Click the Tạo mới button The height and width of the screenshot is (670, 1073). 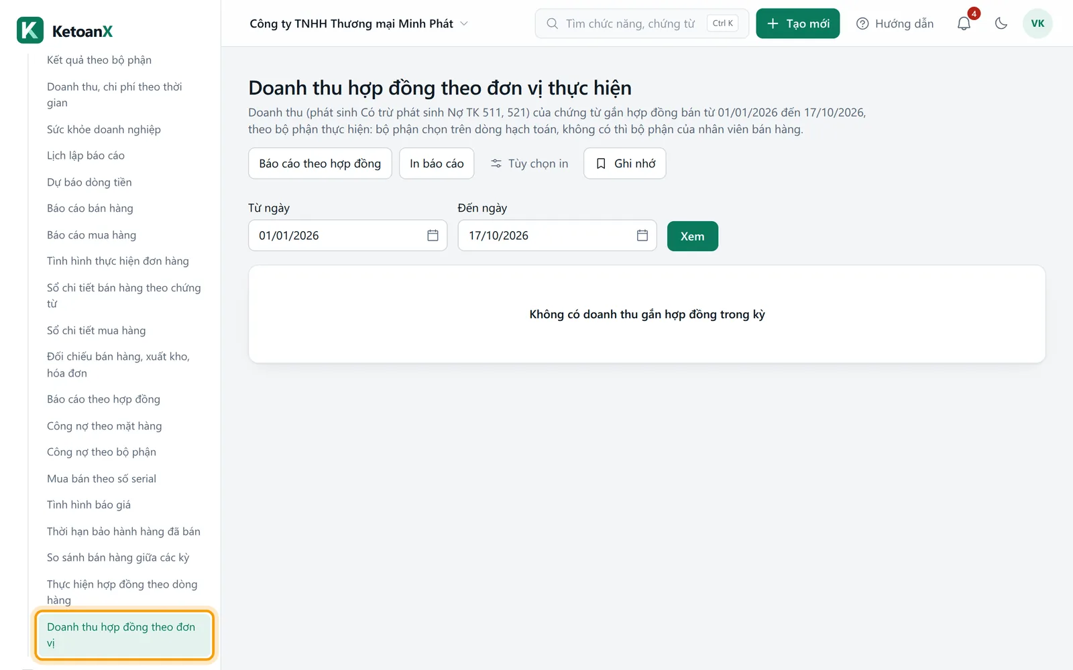(x=798, y=23)
